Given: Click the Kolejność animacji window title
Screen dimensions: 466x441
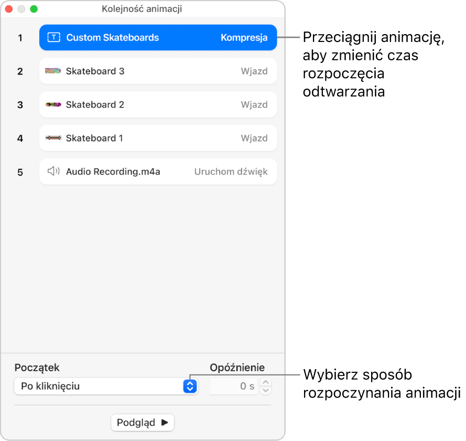Looking at the screenshot, I should [x=142, y=9].
